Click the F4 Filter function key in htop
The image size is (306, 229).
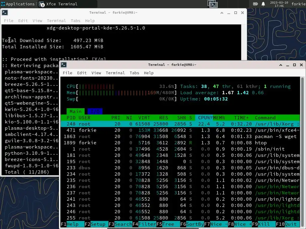point(144,224)
